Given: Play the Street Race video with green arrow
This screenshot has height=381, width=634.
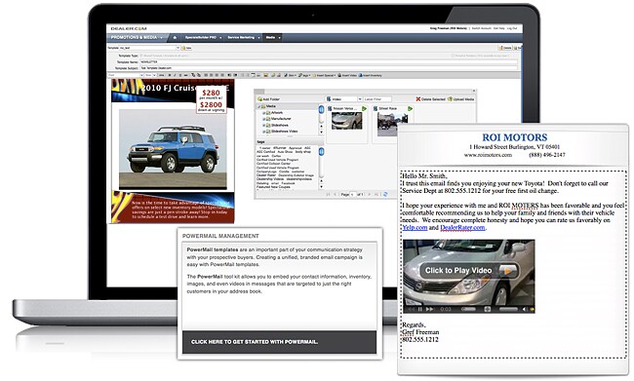Looking at the screenshot, I should [x=410, y=109].
